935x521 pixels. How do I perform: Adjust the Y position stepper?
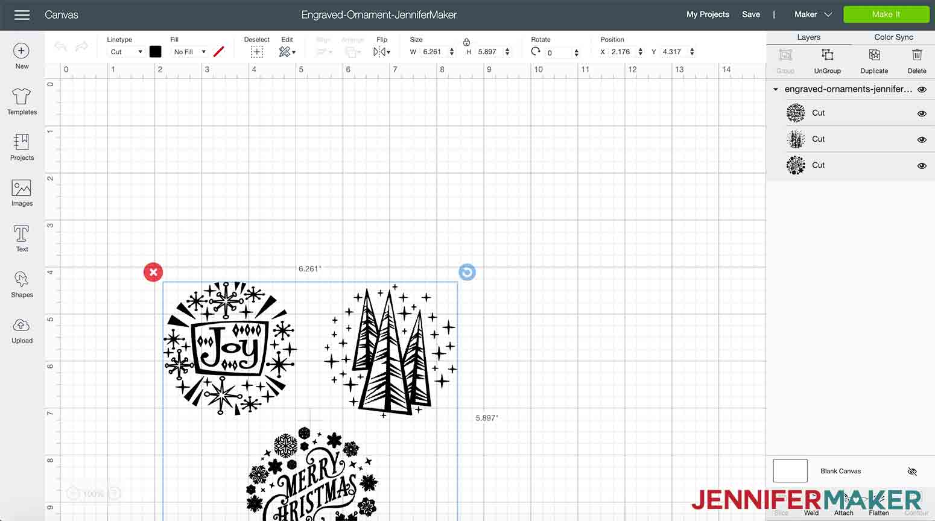[692, 52]
